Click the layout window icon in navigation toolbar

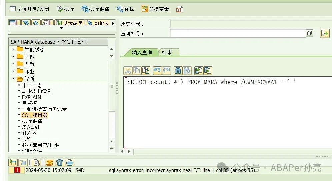click(x=12, y=22)
